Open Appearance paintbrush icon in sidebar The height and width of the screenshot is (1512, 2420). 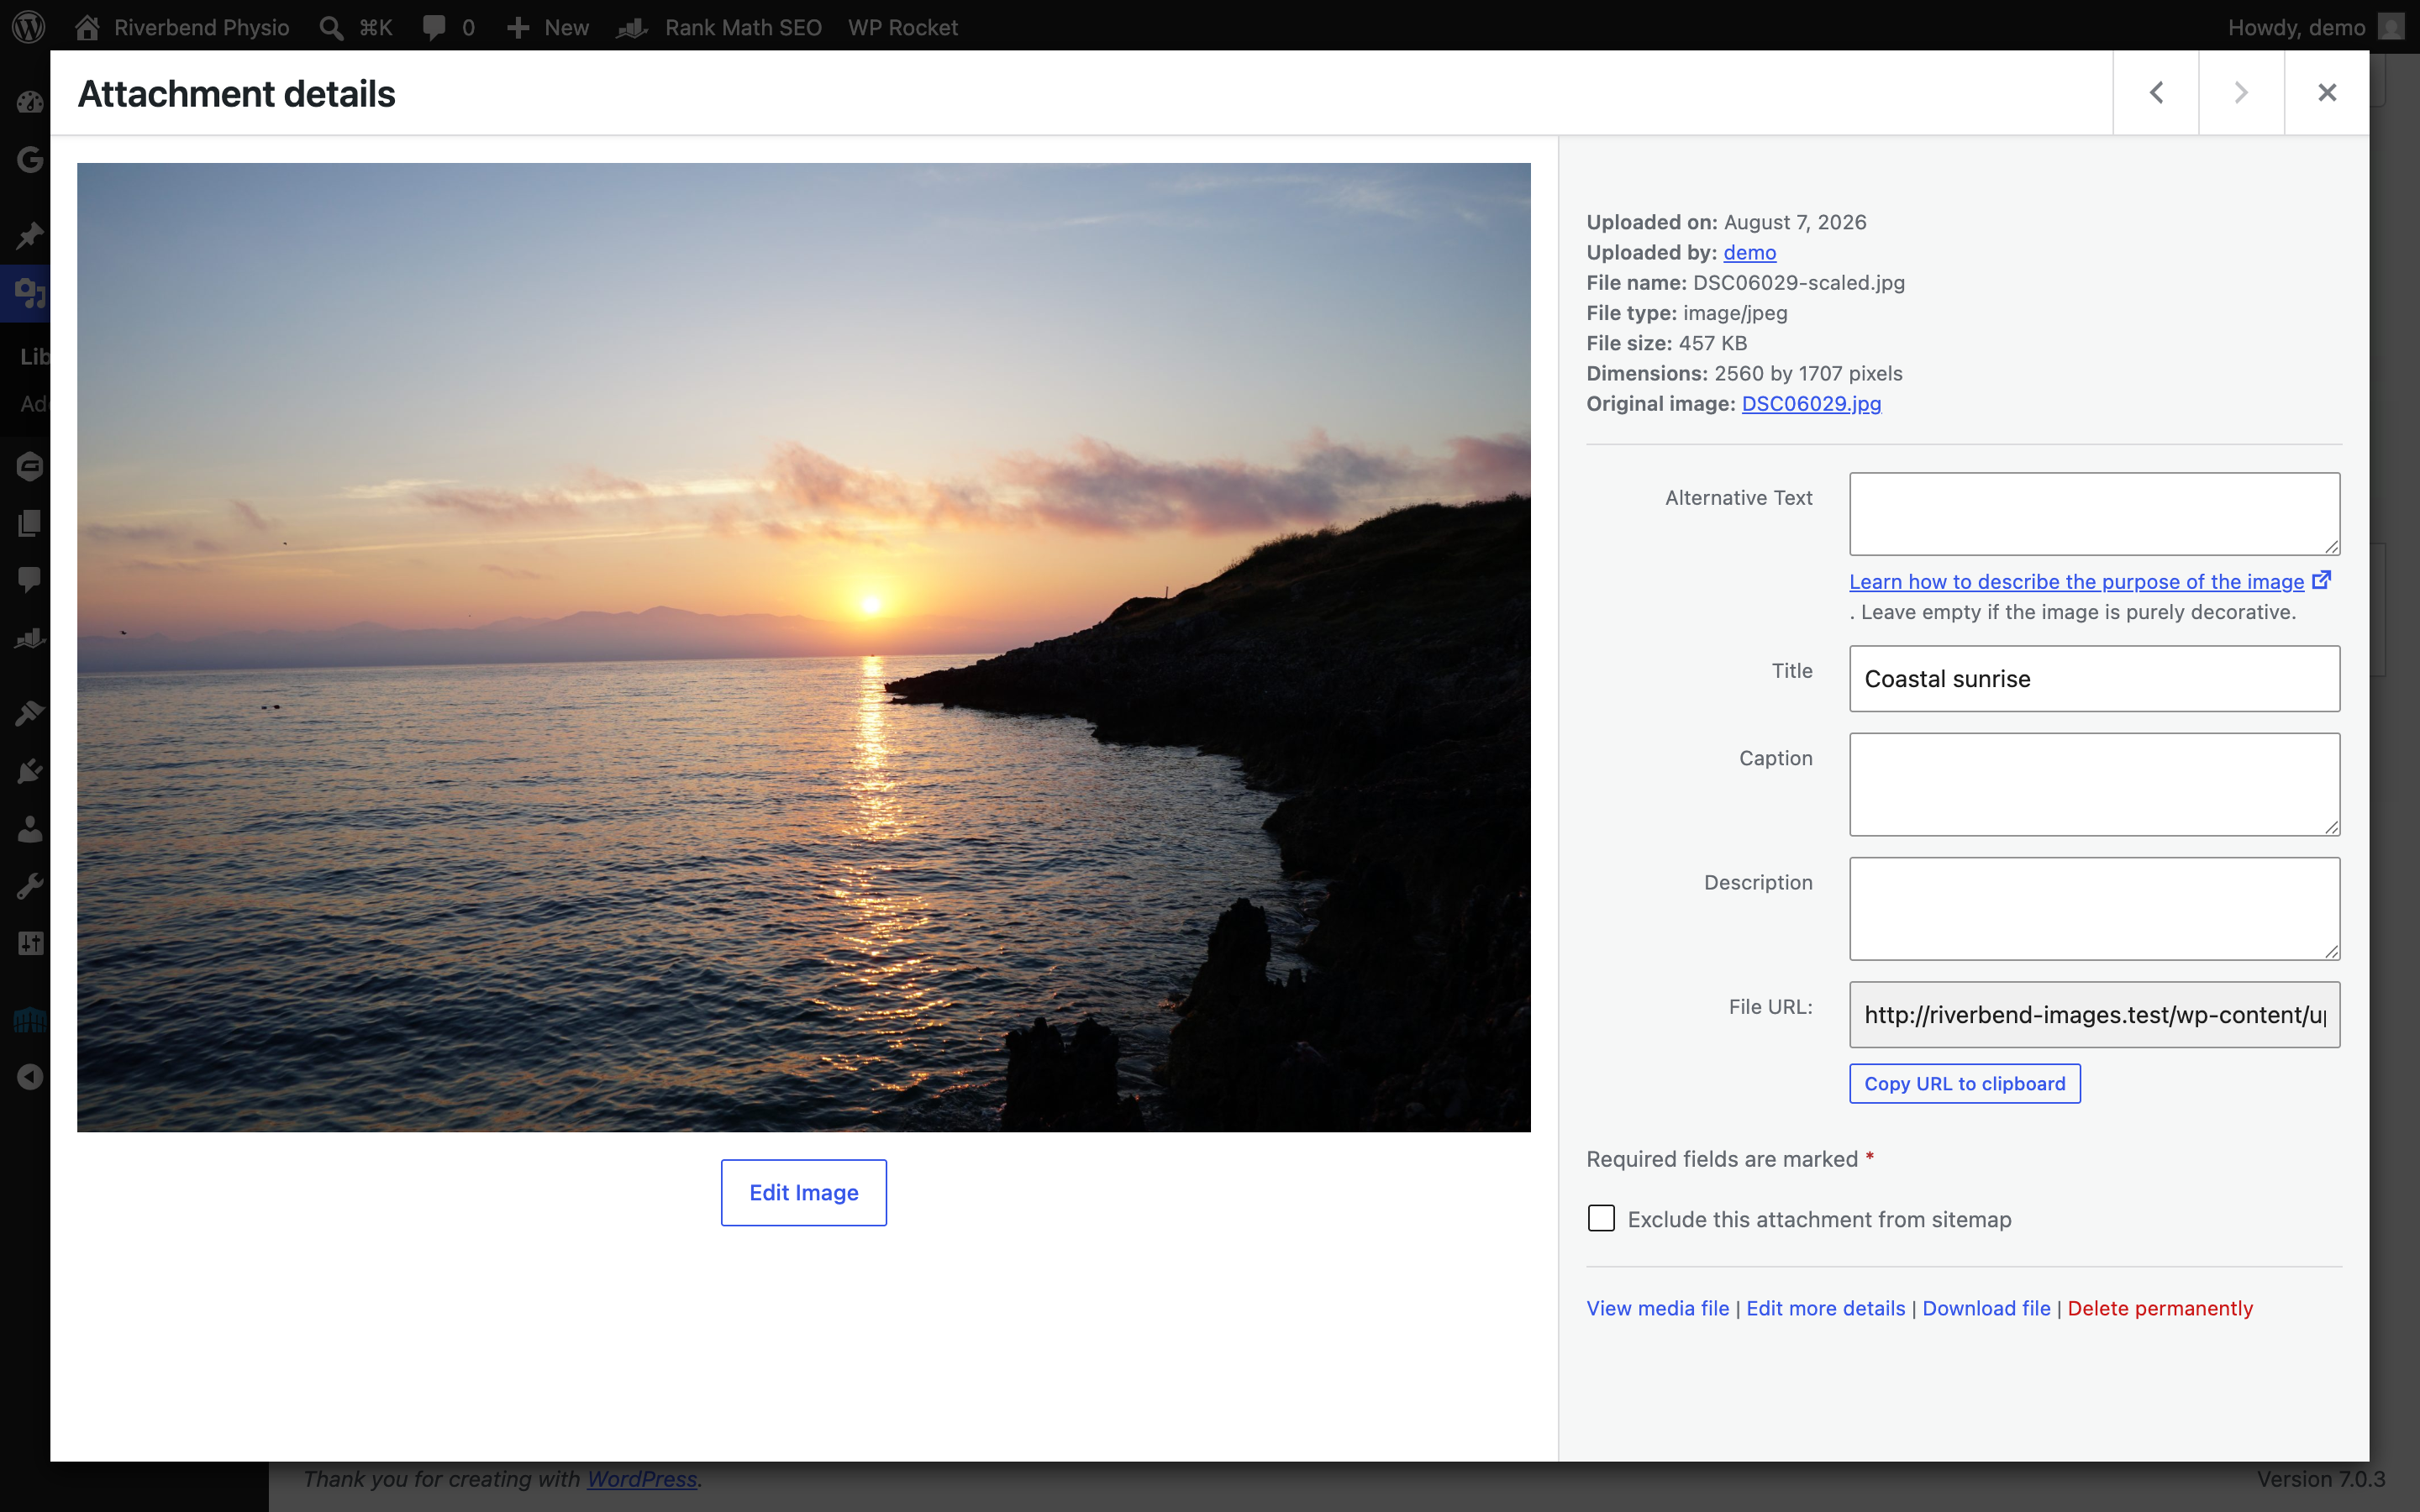[30, 713]
